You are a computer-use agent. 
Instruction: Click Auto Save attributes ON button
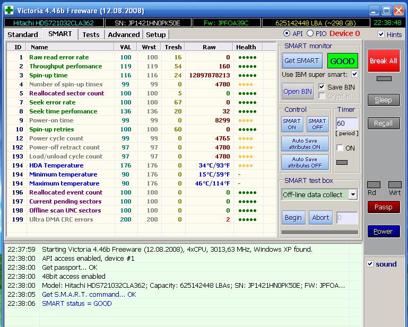305,144
